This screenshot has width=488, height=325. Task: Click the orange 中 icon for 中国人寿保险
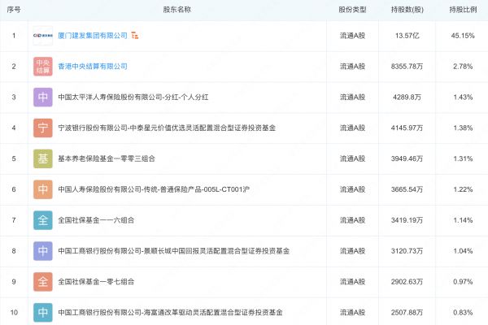click(43, 189)
